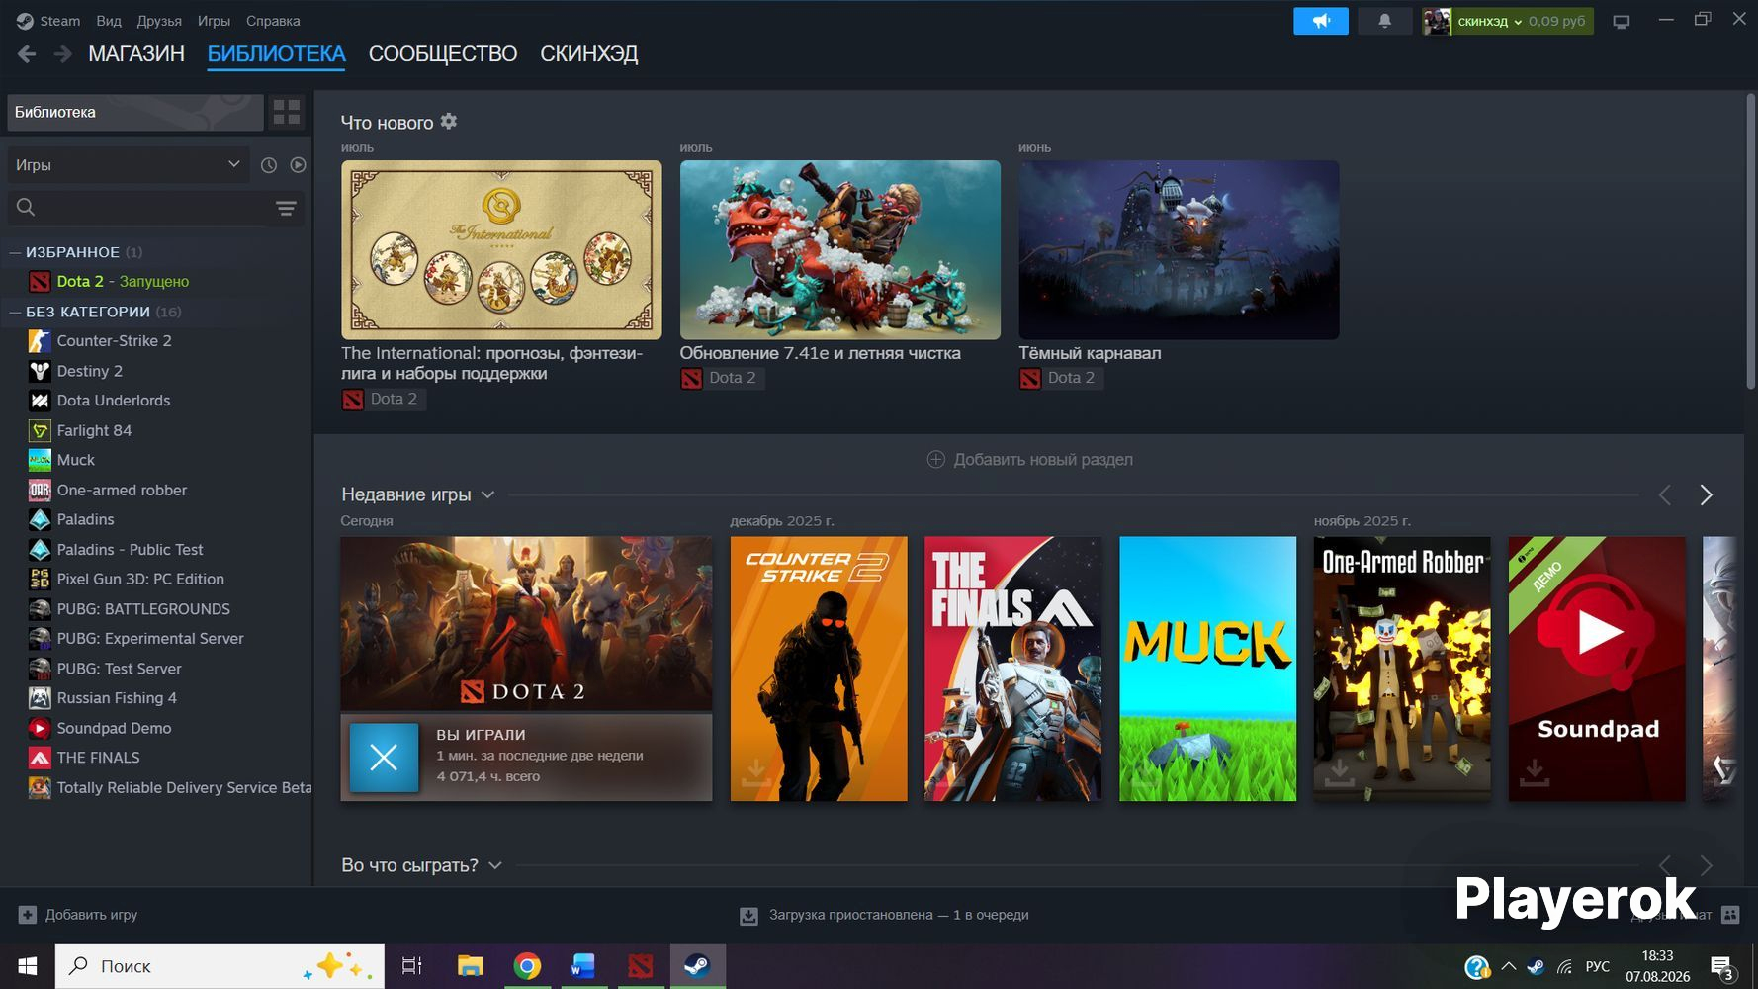
Task: Filter library by ready-to-play games icon
Action: click(x=298, y=165)
